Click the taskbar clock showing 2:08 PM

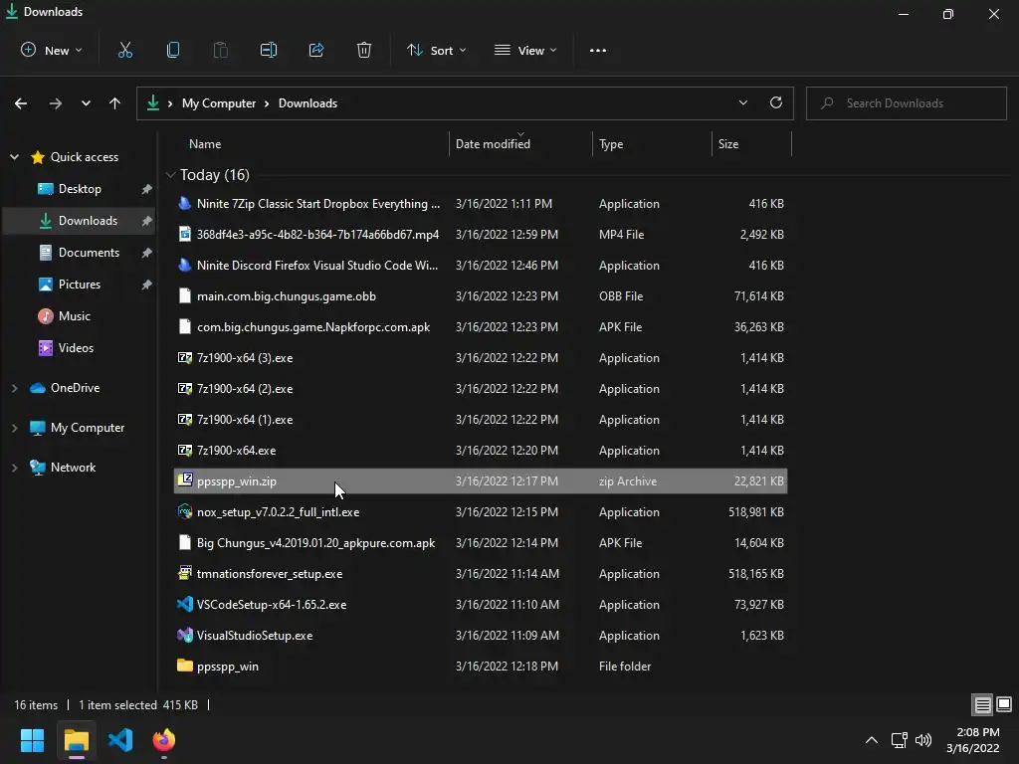tap(977, 732)
